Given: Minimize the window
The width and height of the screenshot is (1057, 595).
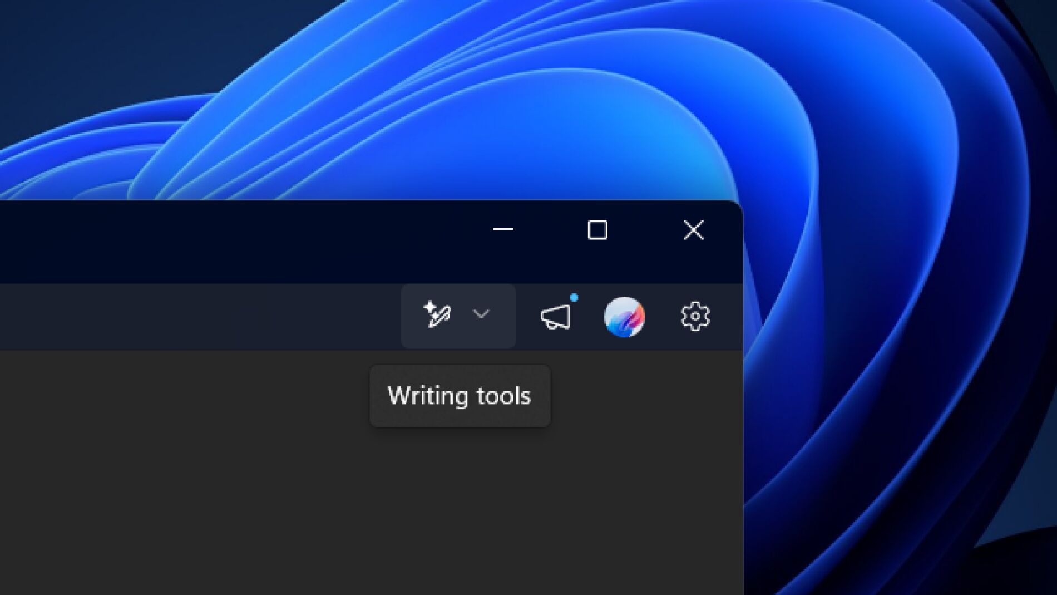Looking at the screenshot, I should pyautogui.click(x=503, y=229).
